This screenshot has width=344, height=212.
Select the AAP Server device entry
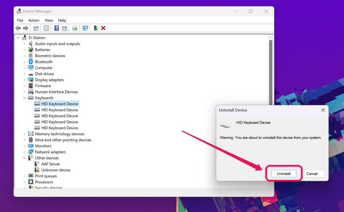50,164
